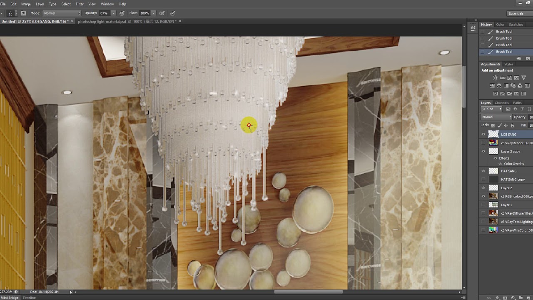Image resolution: width=533 pixels, height=300 pixels.
Task: Toggle the Brush panel icon in options bar
Action: click(x=24, y=13)
